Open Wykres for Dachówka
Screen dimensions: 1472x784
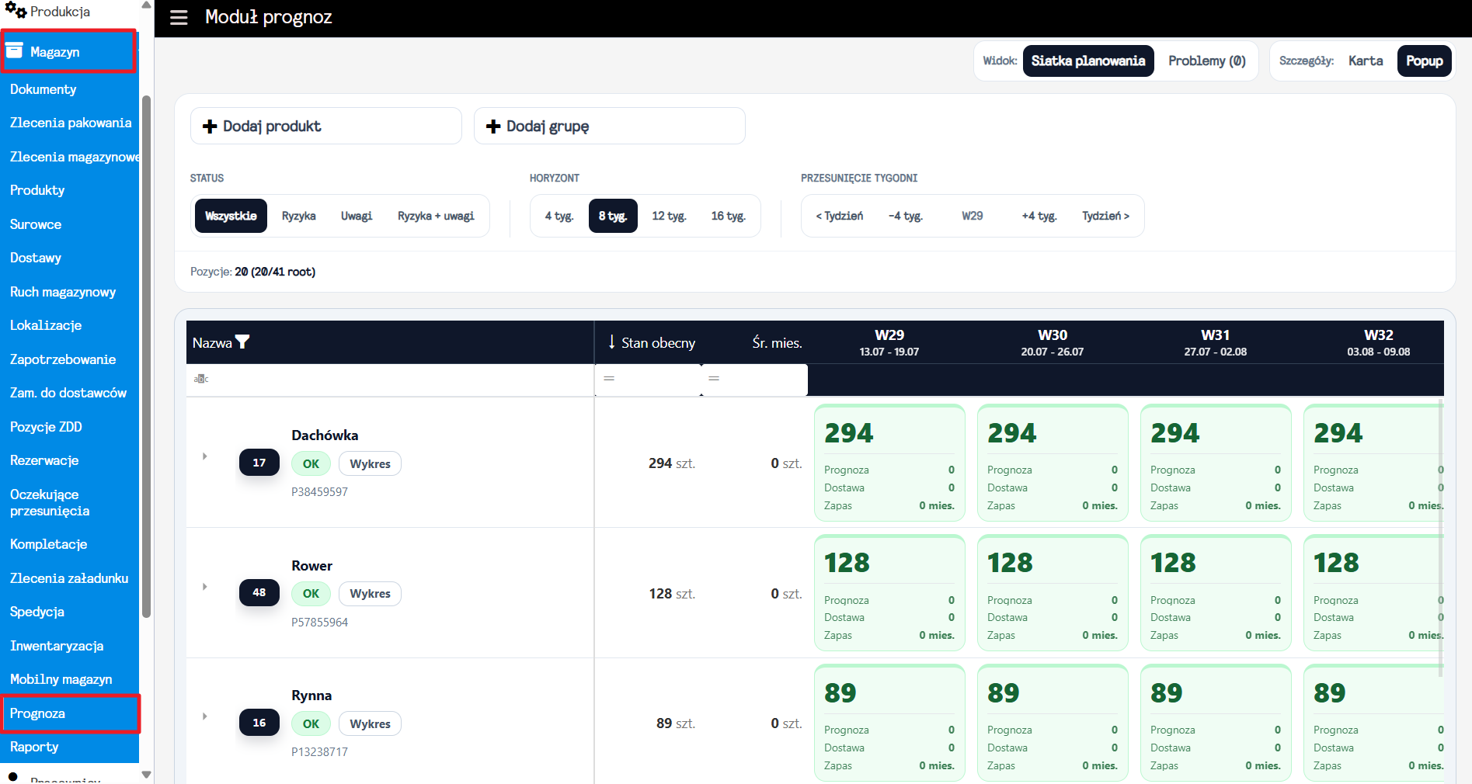[370, 463]
